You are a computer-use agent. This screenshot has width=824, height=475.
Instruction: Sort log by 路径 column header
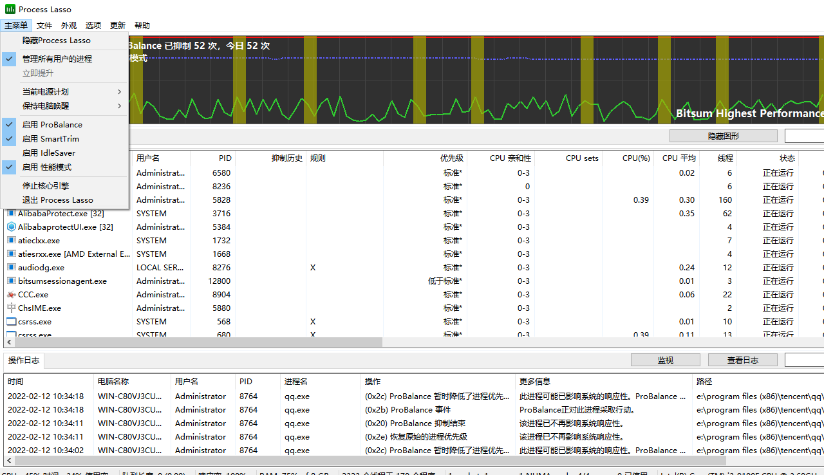point(758,381)
